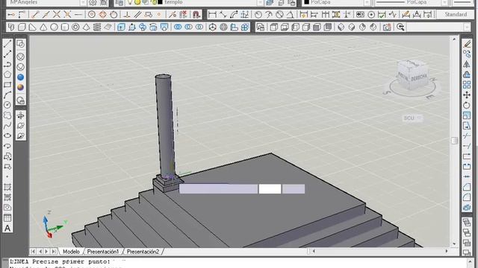This screenshot has width=478, height=268.
Task: Click the Extrude solid tool
Action: (121, 28)
